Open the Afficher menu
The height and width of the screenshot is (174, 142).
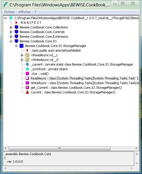25,12
